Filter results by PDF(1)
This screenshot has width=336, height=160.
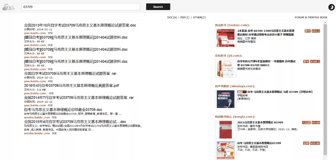pos(185,17)
